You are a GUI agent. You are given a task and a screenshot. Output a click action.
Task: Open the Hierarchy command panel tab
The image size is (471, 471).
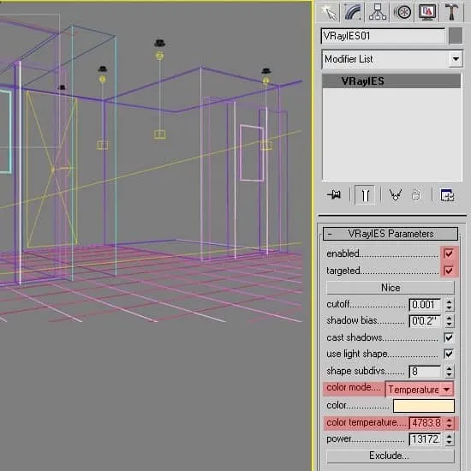[378, 13]
